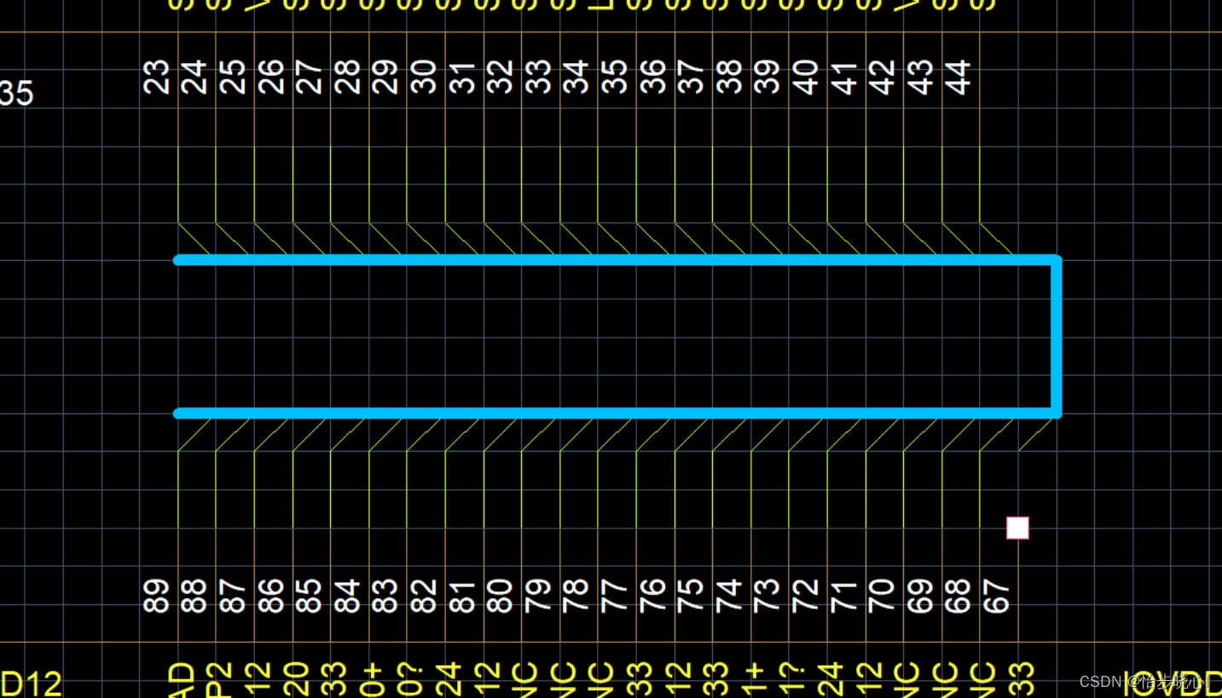Screen dimensions: 1222x698
Task: Click pin number 84 label
Action: point(347,596)
